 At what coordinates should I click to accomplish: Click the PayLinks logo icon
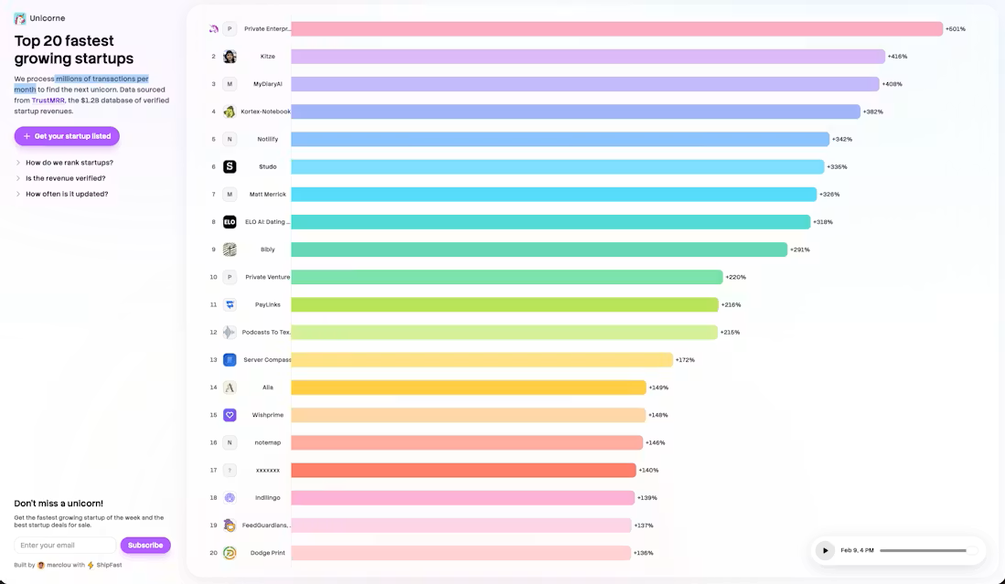click(230, 305)
